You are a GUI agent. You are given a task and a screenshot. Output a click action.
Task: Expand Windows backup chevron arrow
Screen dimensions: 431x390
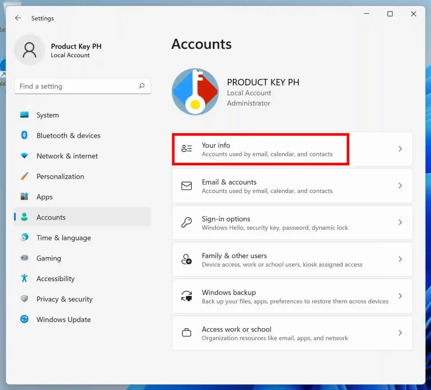click(x=400, y=296)
